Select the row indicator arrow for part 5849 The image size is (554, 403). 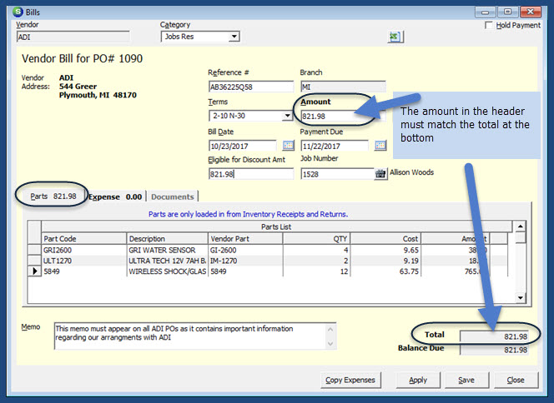coord(34,271)
